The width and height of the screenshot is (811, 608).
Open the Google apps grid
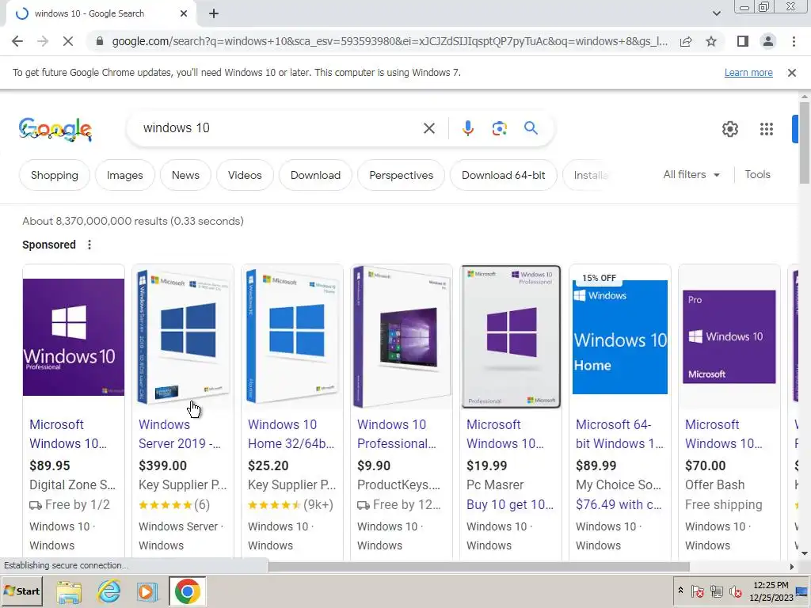point(767,129)
